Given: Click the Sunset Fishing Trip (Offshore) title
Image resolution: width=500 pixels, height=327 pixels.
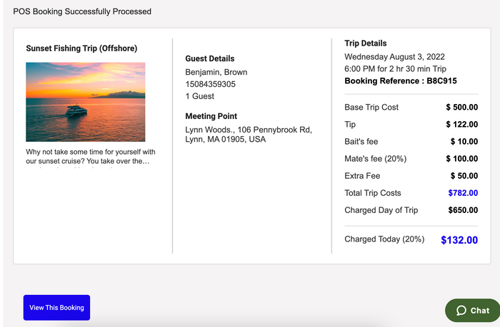Looking at the screenshot, I should (x=81, y=48).
